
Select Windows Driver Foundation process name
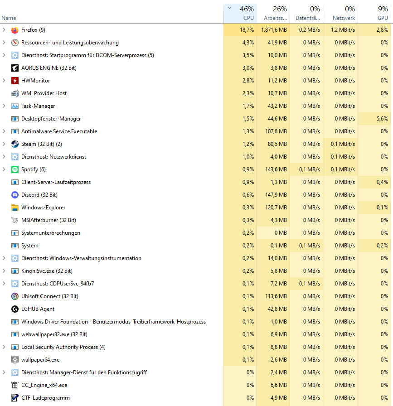point(113,322)
